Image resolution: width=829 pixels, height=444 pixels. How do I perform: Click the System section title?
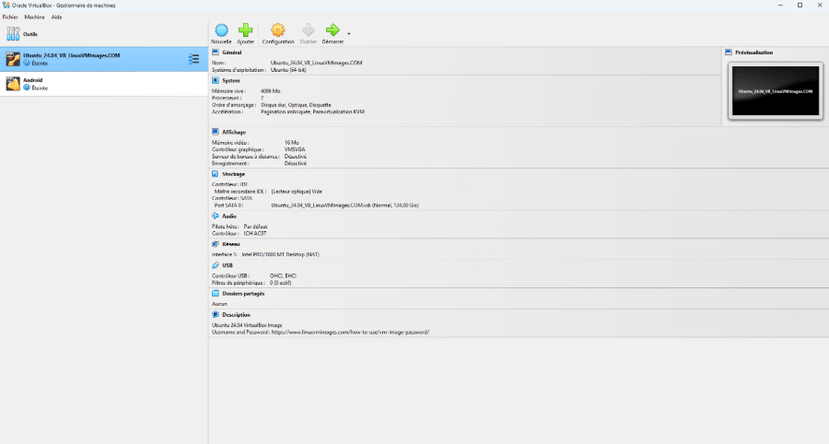[x=230, y=80]
